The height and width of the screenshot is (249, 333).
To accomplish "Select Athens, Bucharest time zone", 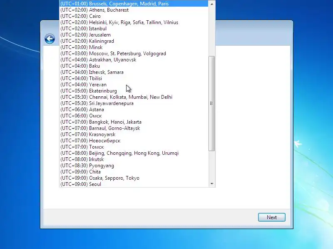I will [x=134, y=10].
